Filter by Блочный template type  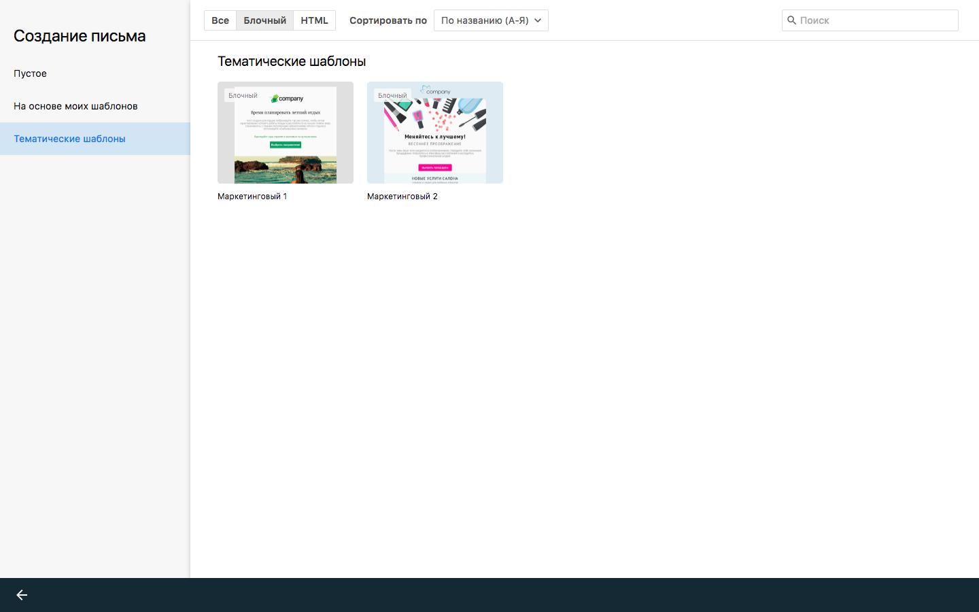(265, 20)
